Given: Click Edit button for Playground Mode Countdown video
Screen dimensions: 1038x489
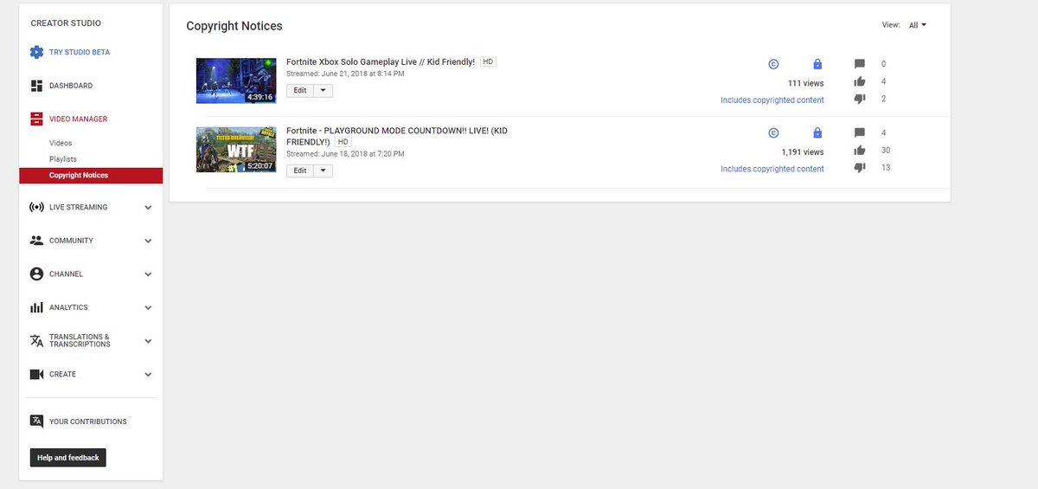Looking at the screenshot, I should point(299,171).
